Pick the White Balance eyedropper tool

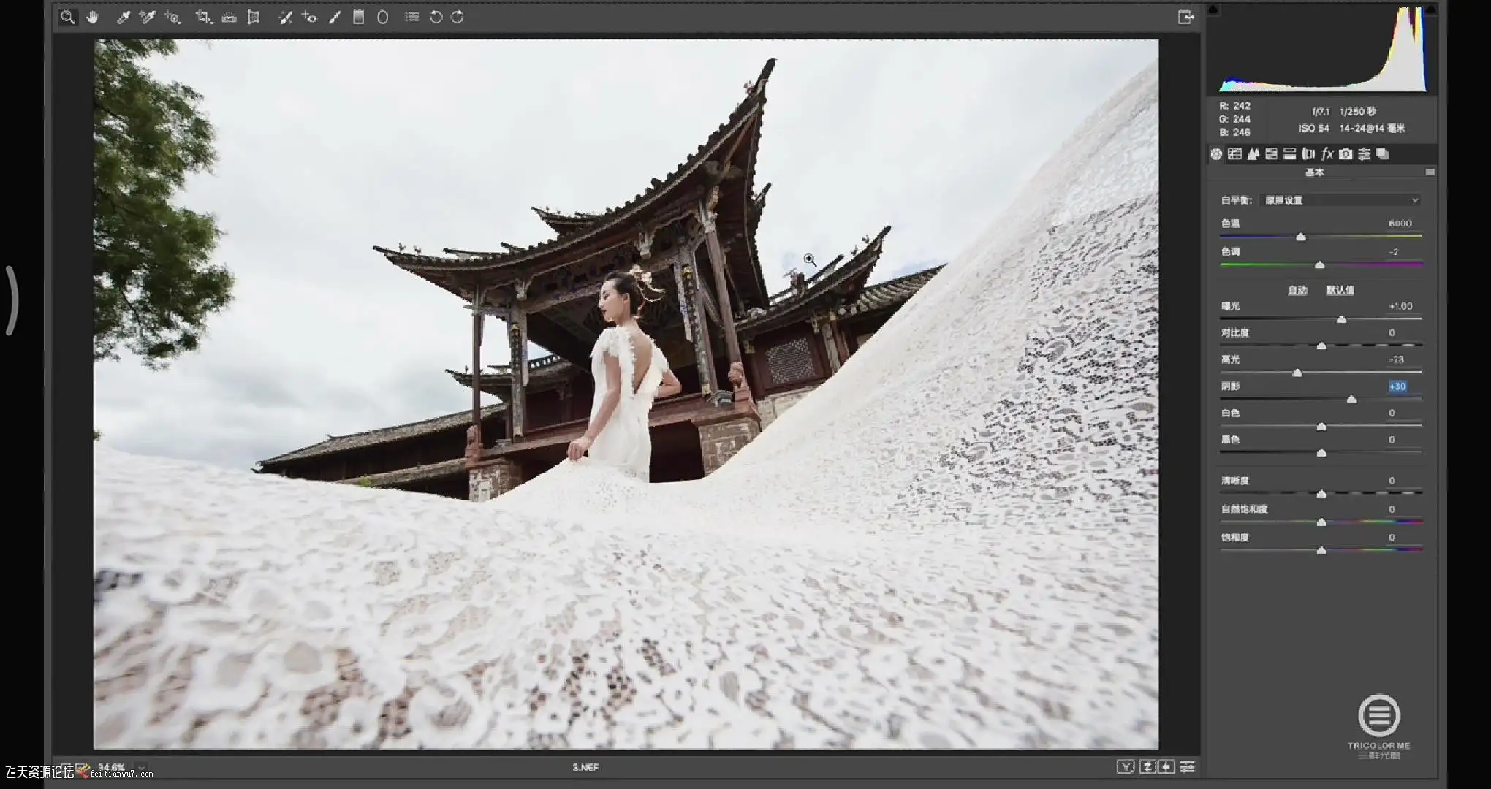tap(124, 17)
